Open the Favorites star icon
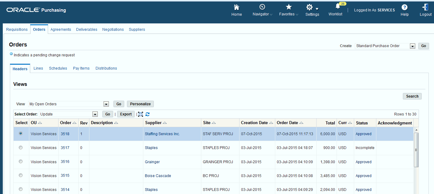The height and width of the screenshot is (194, 434). point(289,7)
